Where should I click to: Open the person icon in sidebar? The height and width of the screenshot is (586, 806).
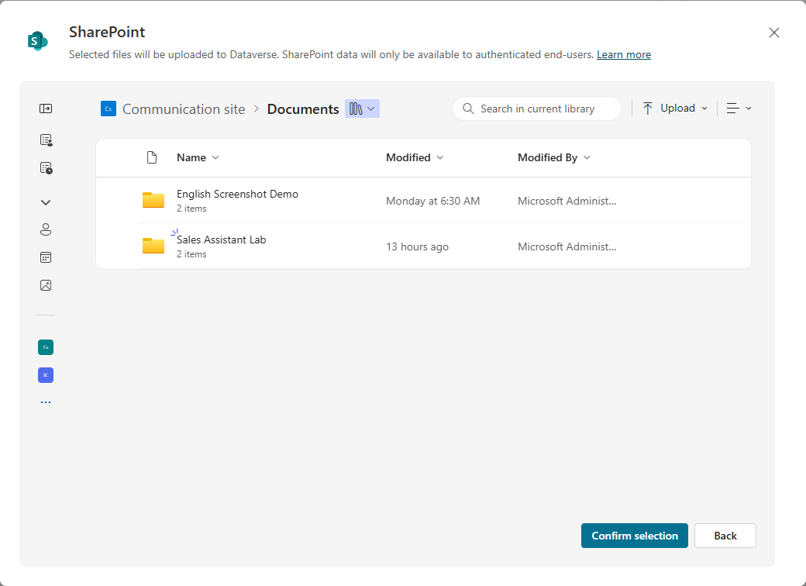46,229
